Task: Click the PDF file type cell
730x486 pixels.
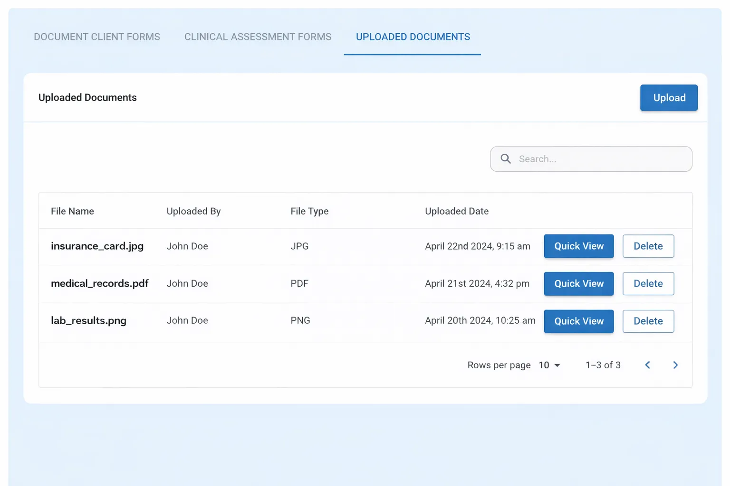Action: 299,283
